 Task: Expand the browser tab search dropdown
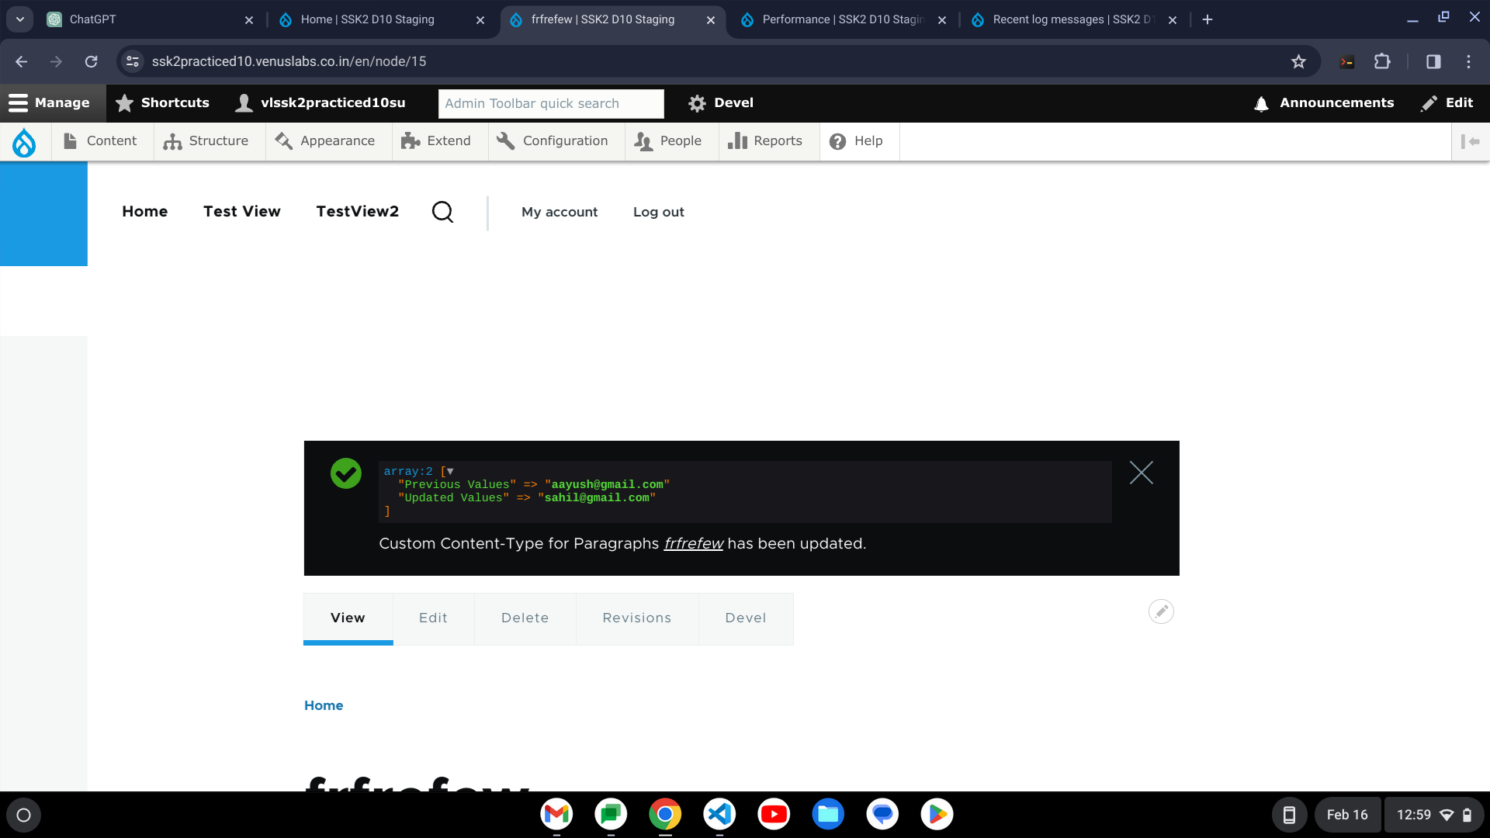20,19
